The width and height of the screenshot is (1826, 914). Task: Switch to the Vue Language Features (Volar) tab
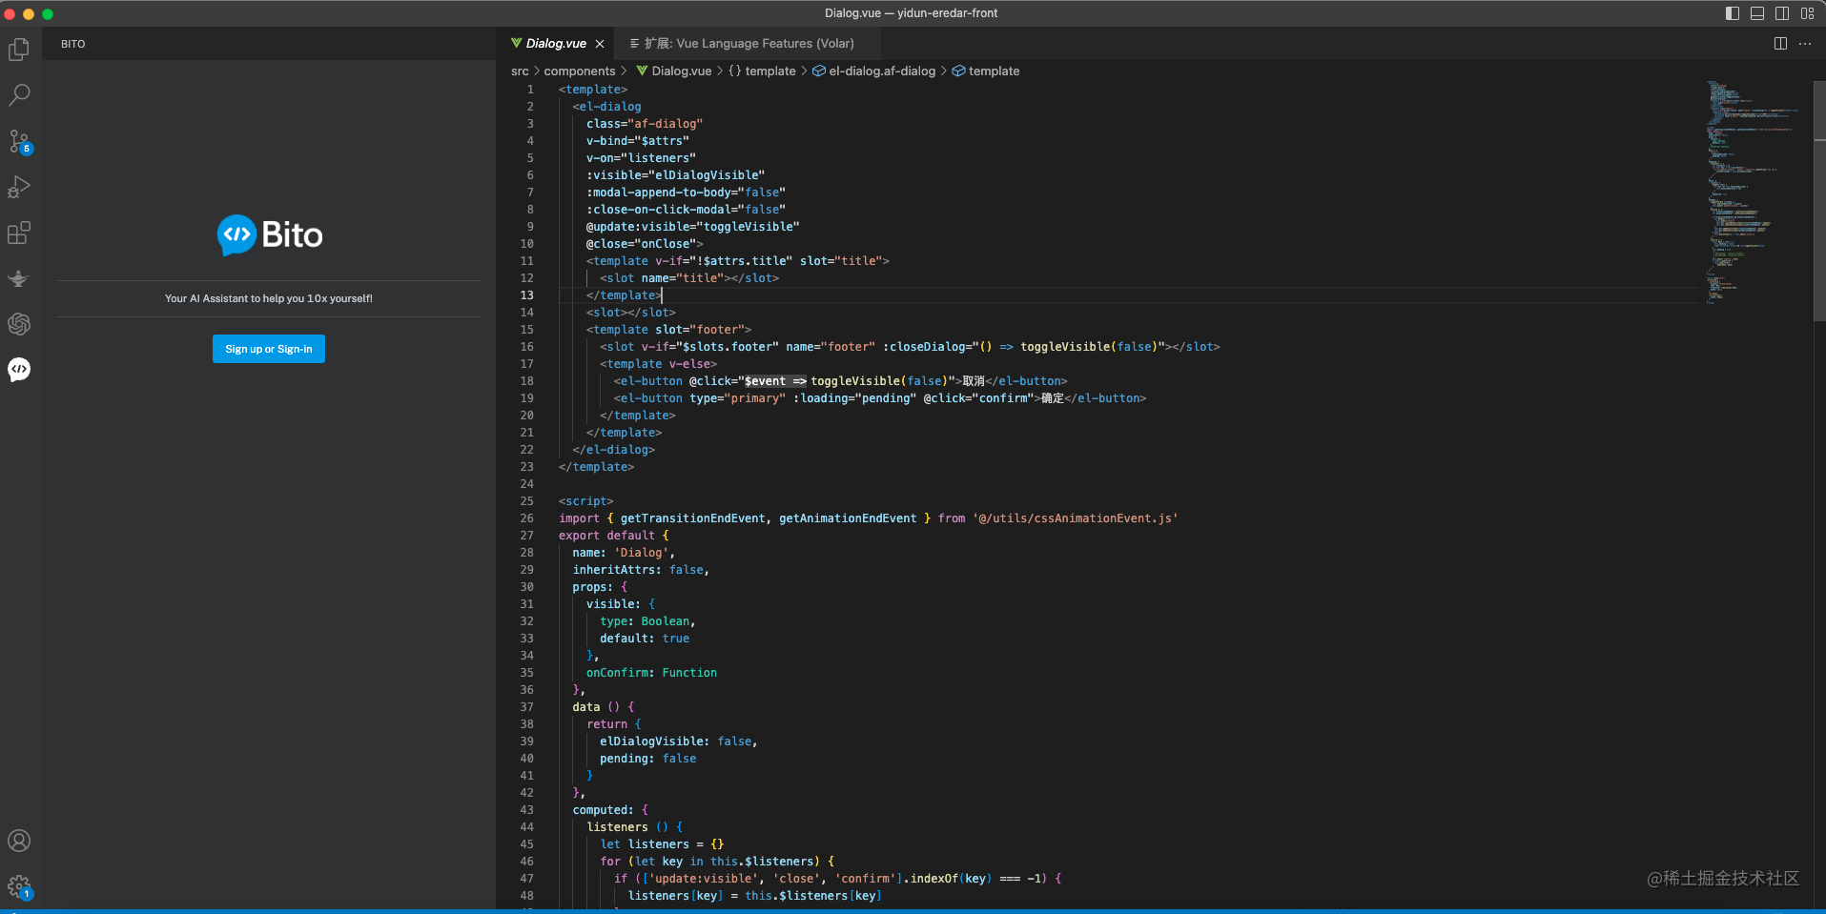click(749, 44)
